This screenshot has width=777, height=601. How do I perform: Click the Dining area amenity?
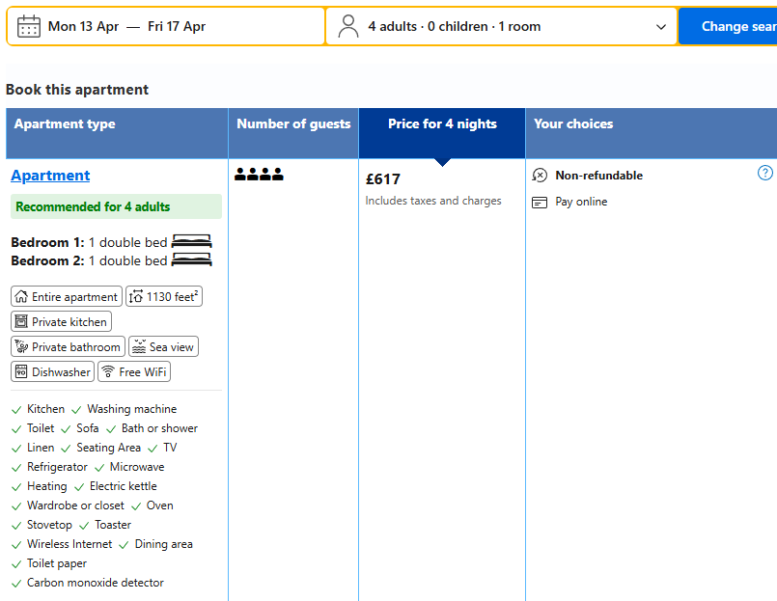(163, 544)
